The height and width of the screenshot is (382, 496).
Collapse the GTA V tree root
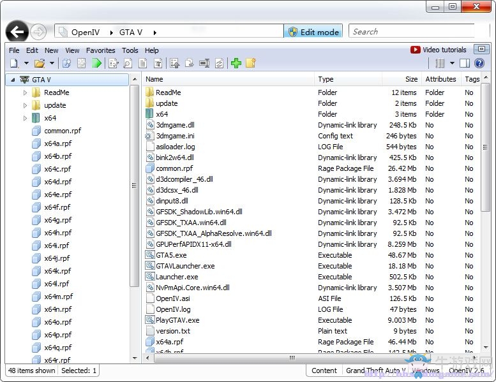(13, 80)
